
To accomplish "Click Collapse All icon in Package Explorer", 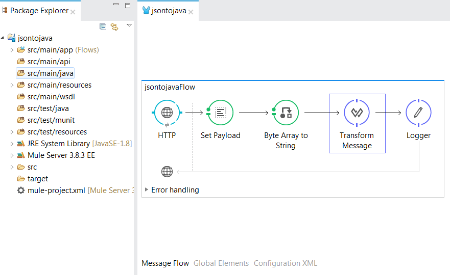I will point(103,26).
